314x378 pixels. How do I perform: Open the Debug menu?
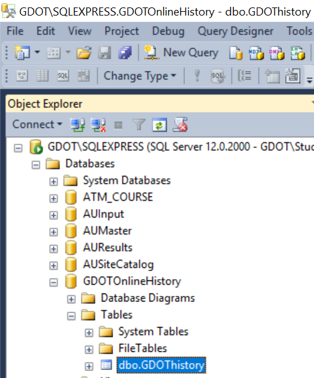pyautogui.click(x=169, y=31)
